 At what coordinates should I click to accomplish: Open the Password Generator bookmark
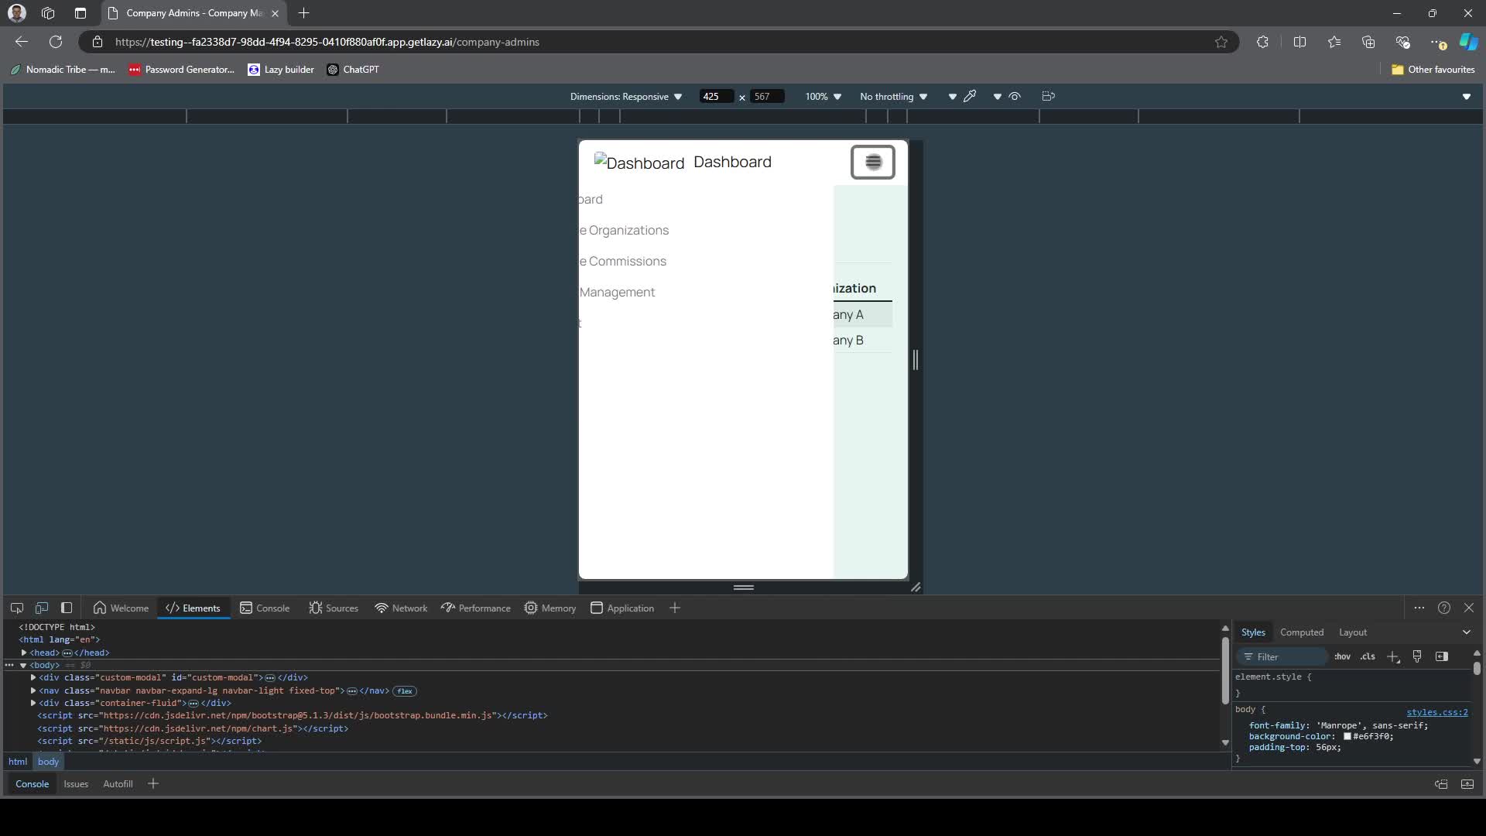coord(181,70)
